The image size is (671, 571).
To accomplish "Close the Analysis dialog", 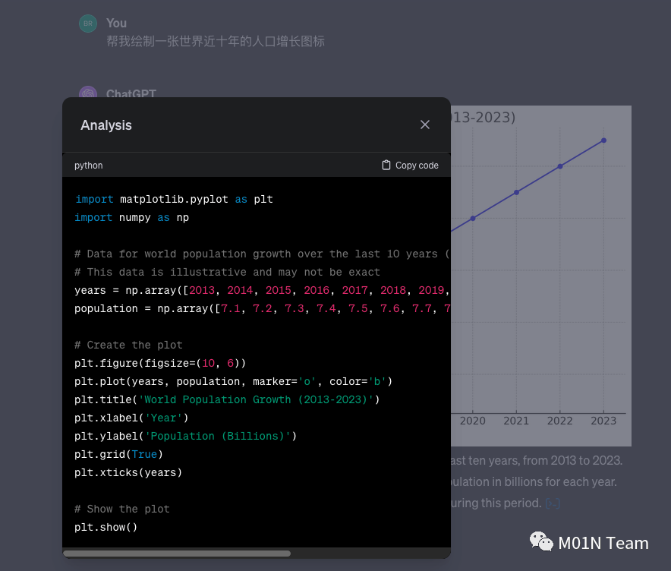I will (424, 125).
